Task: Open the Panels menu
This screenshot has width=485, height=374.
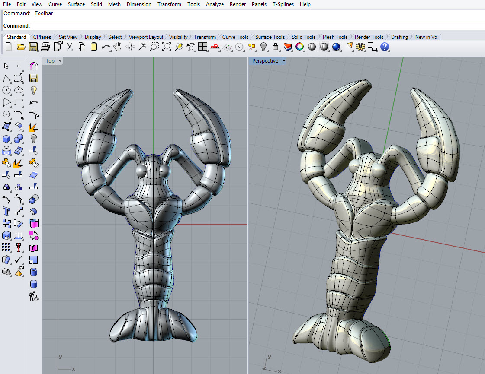Action: (259, 4)
